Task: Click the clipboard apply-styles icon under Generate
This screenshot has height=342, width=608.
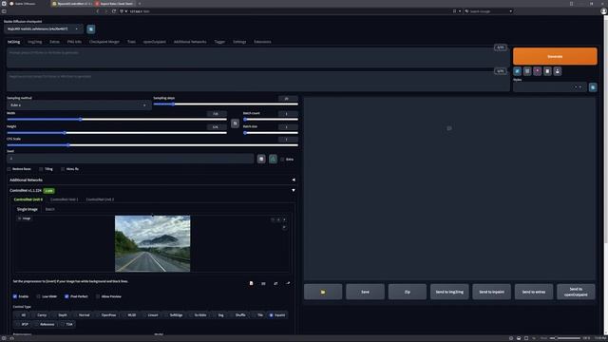Action: 547,71
